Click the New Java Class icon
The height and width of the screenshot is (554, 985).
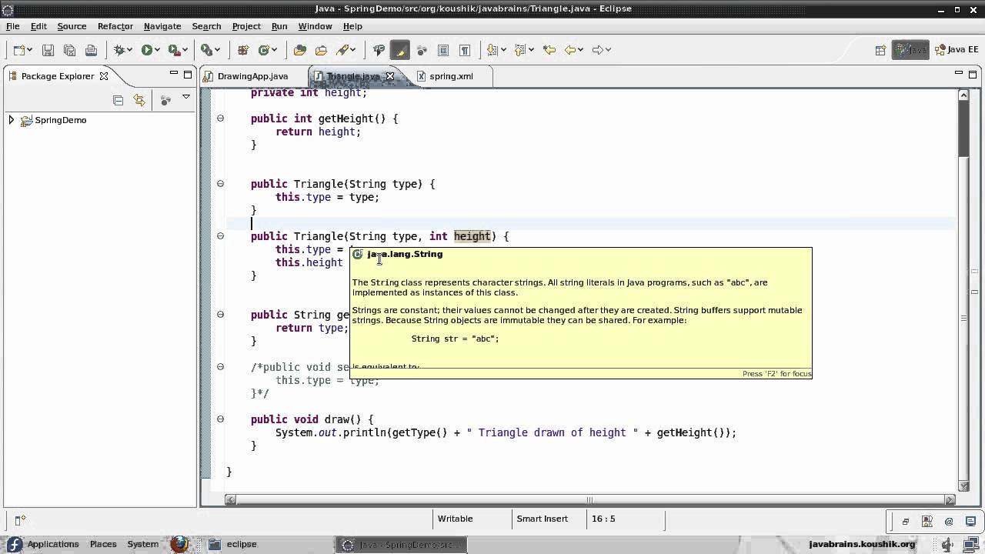coord(264,50)
